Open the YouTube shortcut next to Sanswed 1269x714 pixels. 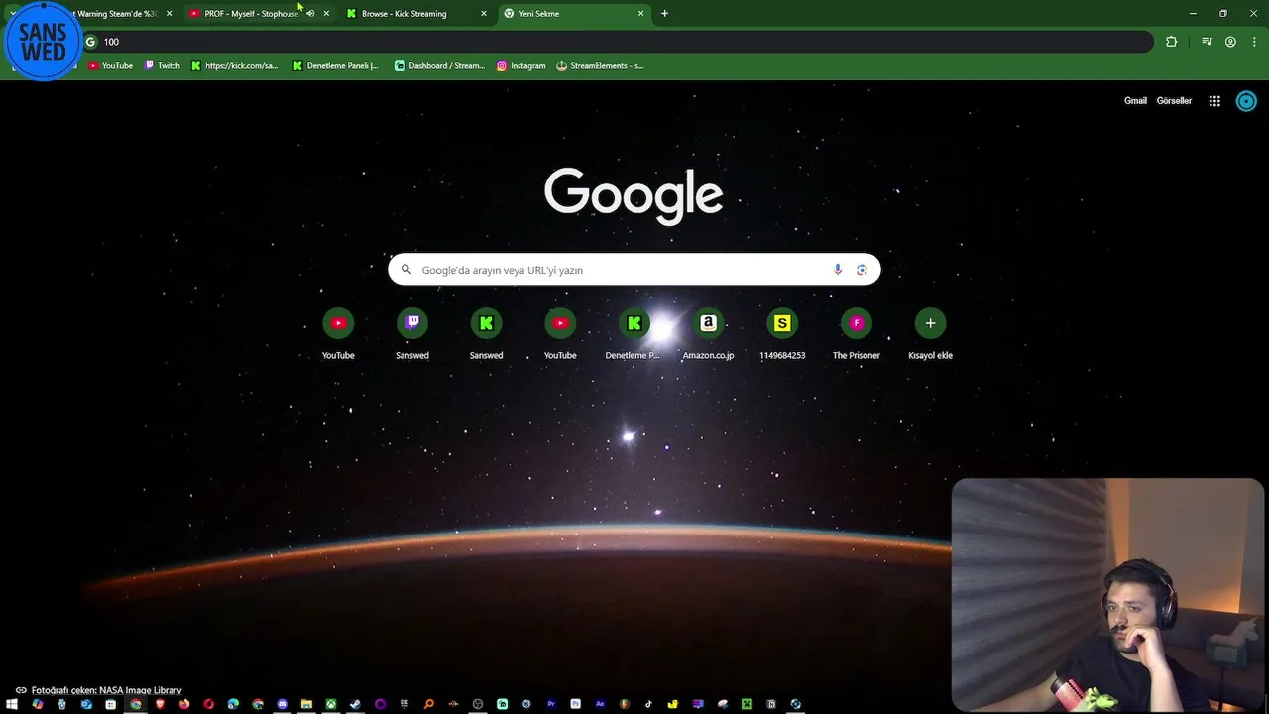click(338, 335)
